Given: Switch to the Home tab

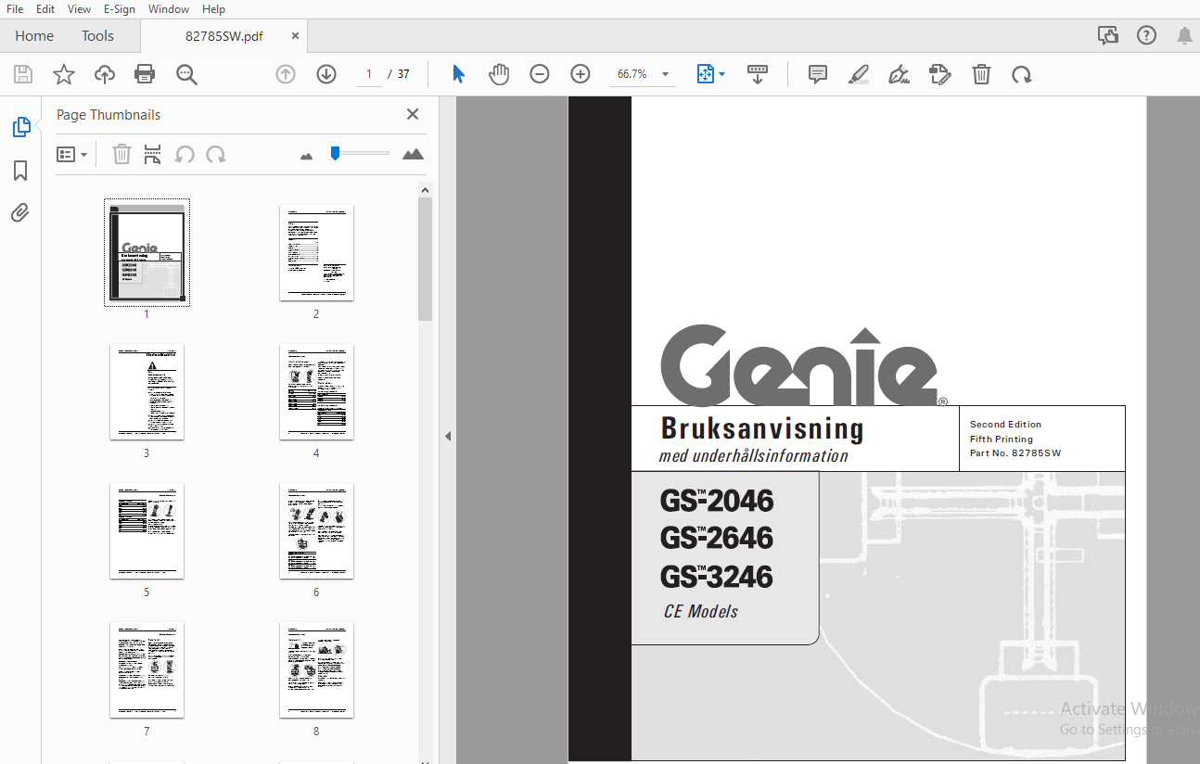Looking at the screenshot, I should (34, 36).
